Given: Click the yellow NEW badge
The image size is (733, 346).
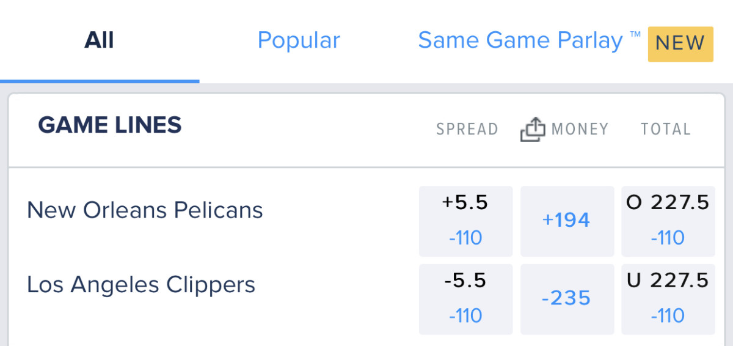Looking at the screenshot, I should [680, 43].
